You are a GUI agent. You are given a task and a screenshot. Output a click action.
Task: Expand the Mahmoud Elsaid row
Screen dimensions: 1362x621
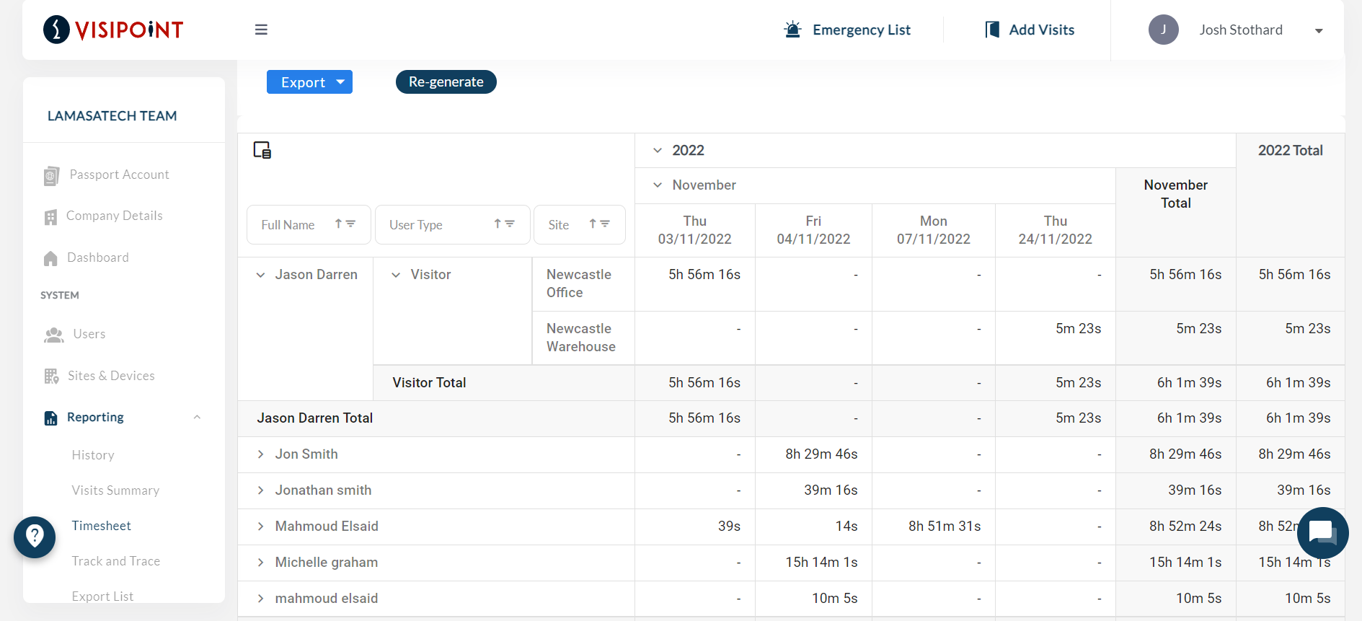[260, 527]
